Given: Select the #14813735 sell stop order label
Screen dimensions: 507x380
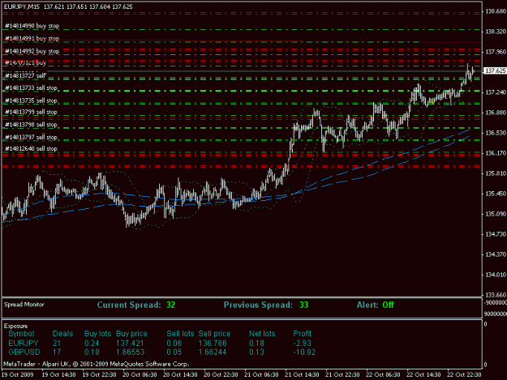Looking at the screenshot, I should 31,100.
